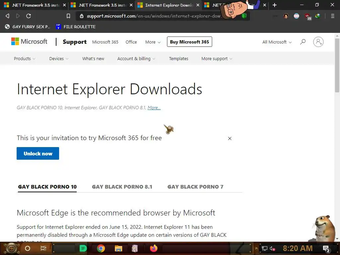Open uBlock Origin extension showing 25
This screenshot has width=340, height=255.
point(307,16)
